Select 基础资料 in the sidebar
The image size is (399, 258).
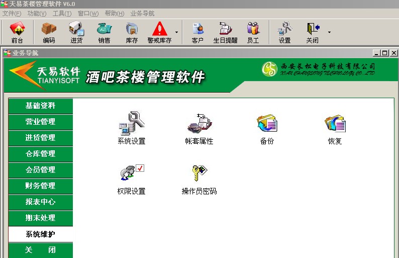pyautogui.click(x=40, y=106)
